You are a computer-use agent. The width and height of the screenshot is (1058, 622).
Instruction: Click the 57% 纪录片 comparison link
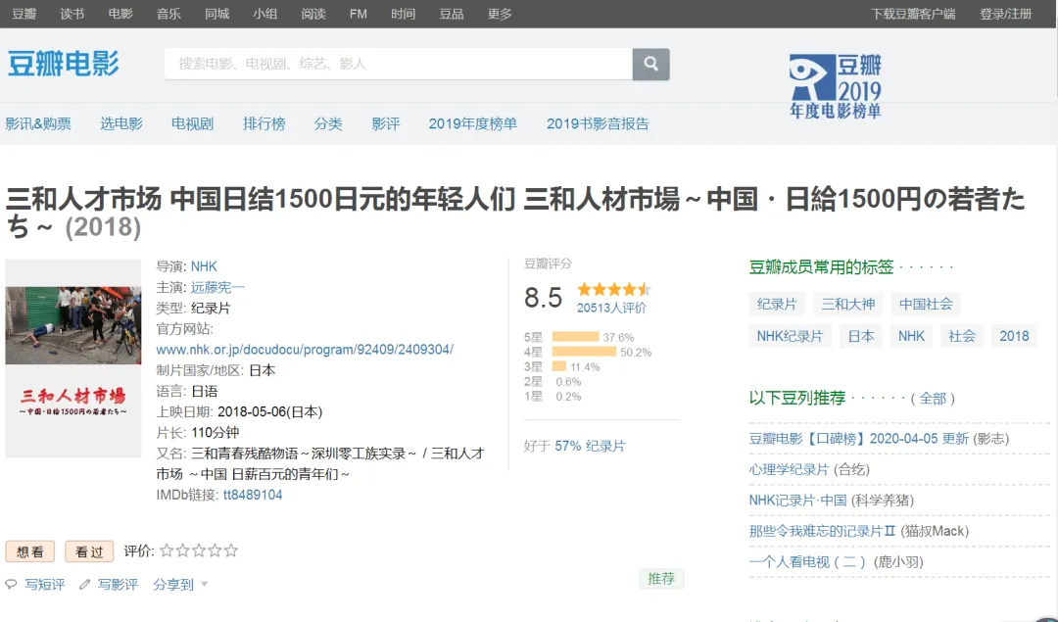(x=590, y=446)
